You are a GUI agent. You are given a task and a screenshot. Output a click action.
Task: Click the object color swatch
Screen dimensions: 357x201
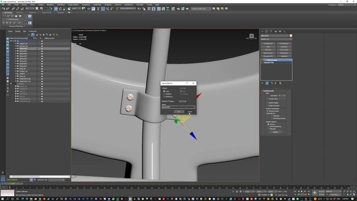click(x=291, y=36)
